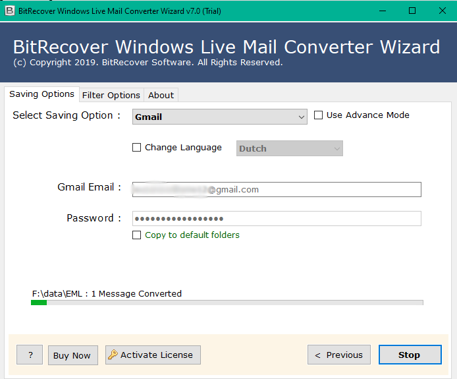The width and height of the screenshot is (457, 379).
Task: Maximize the Converter Wizard window
Action: click(x=412, y=11)
